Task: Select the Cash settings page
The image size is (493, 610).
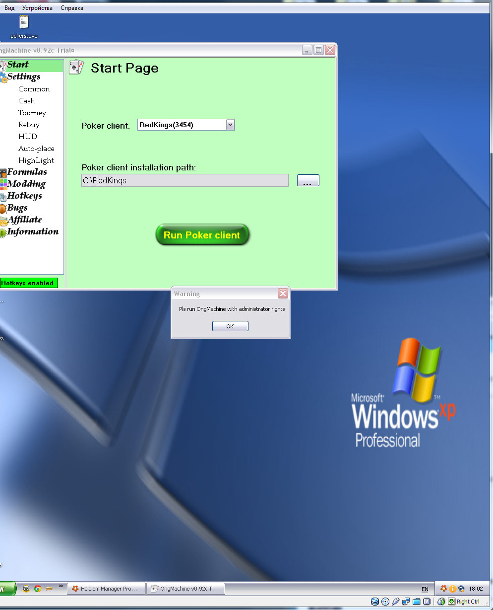Action: (x=27, y=101)
